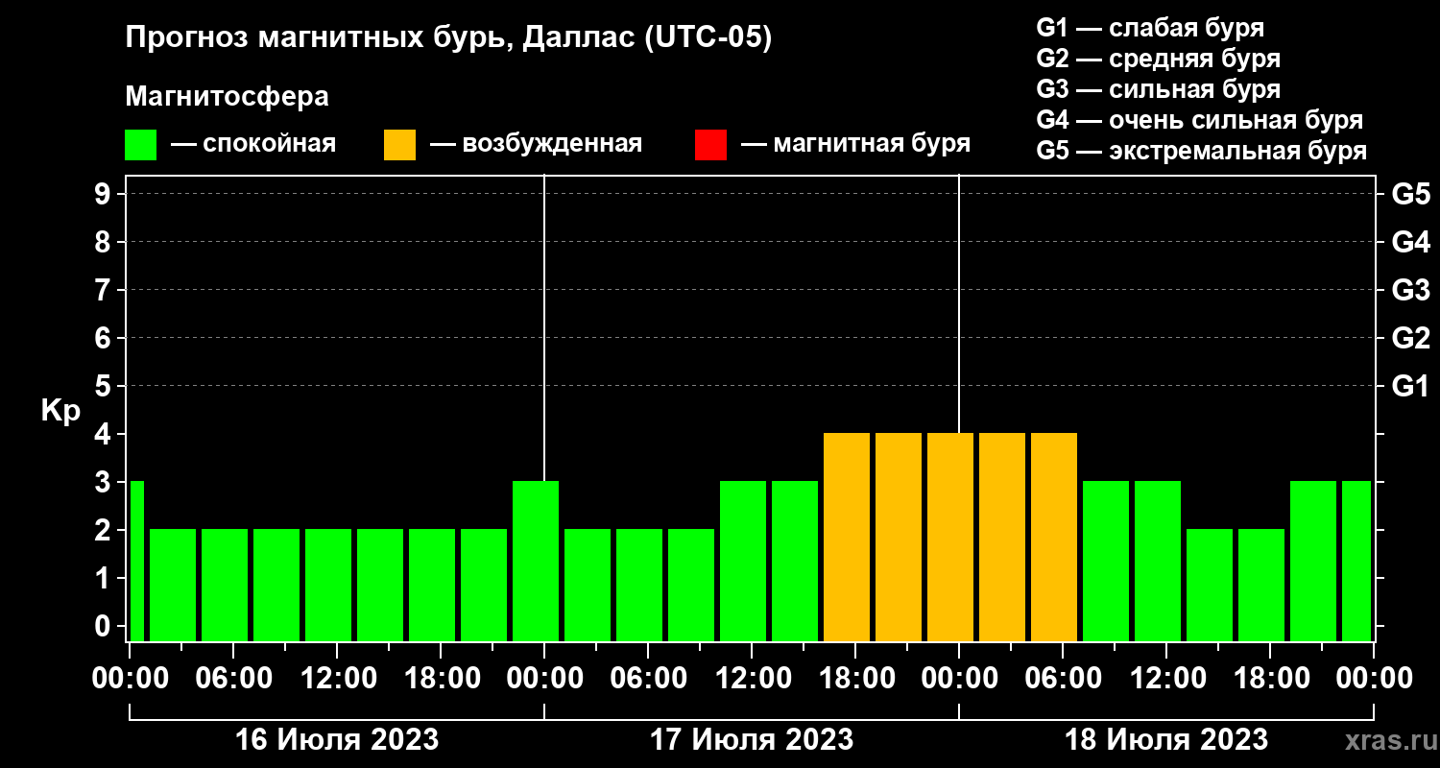Screen dimensions: 1440x768
Task: Click the '— возбужденная' legend label
Action: tap(536, 144)
